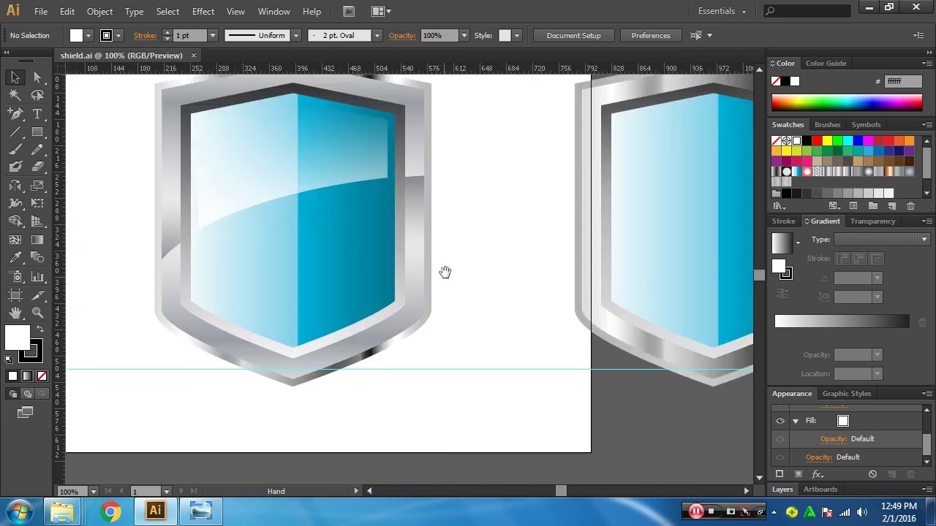Select the Blend tool

[x=37, y=258]
